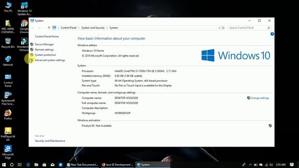Open Firefox desktop shortcut

point(8,114)
